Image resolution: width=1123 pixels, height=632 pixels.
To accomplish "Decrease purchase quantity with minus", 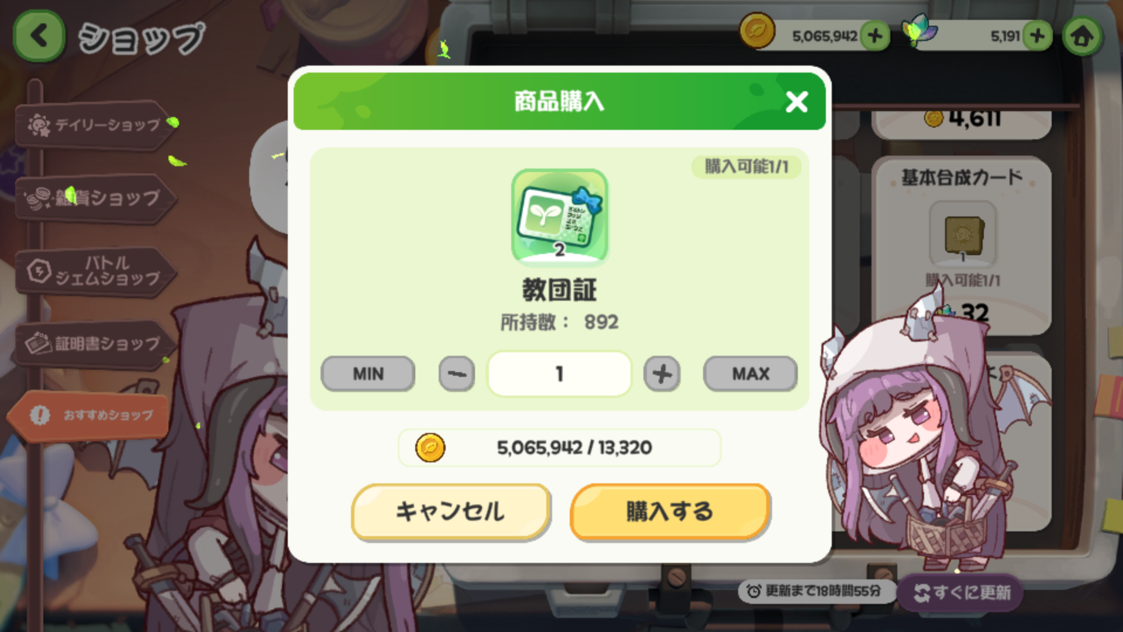I will pyautogui.click(x=457, y=373).
